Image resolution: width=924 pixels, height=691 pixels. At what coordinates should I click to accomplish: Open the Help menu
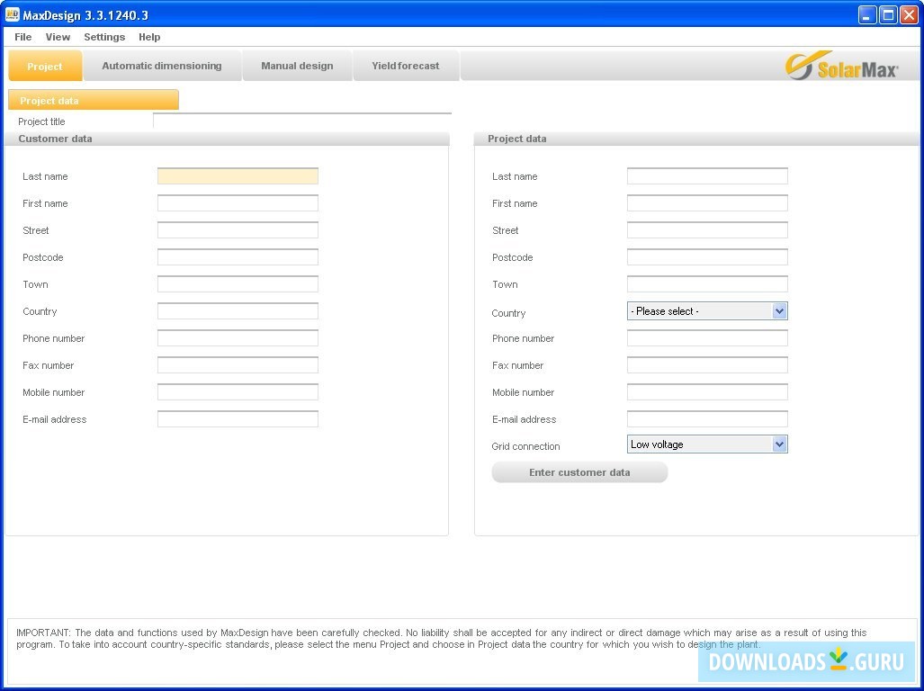tap(149, 37)
